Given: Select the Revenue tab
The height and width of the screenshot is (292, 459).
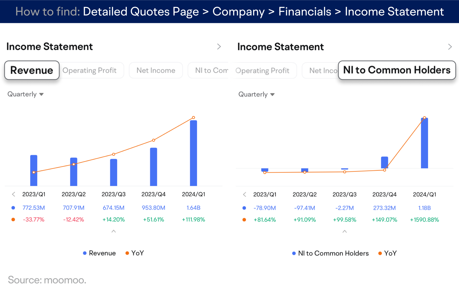Looking at the screenshot, I should point(32,70).
